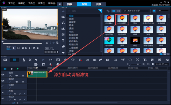Mute the 视频 track
The width and height of the screenshot is (171, 105).
[16, 75]
